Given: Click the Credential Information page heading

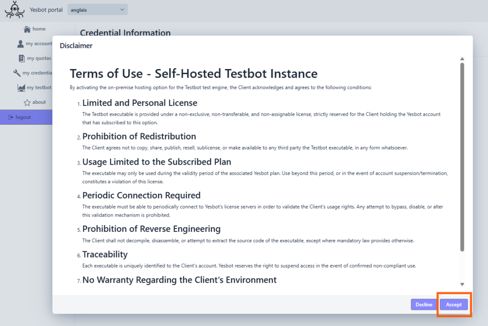Looking at the screenshot, I should pos(125,32).
